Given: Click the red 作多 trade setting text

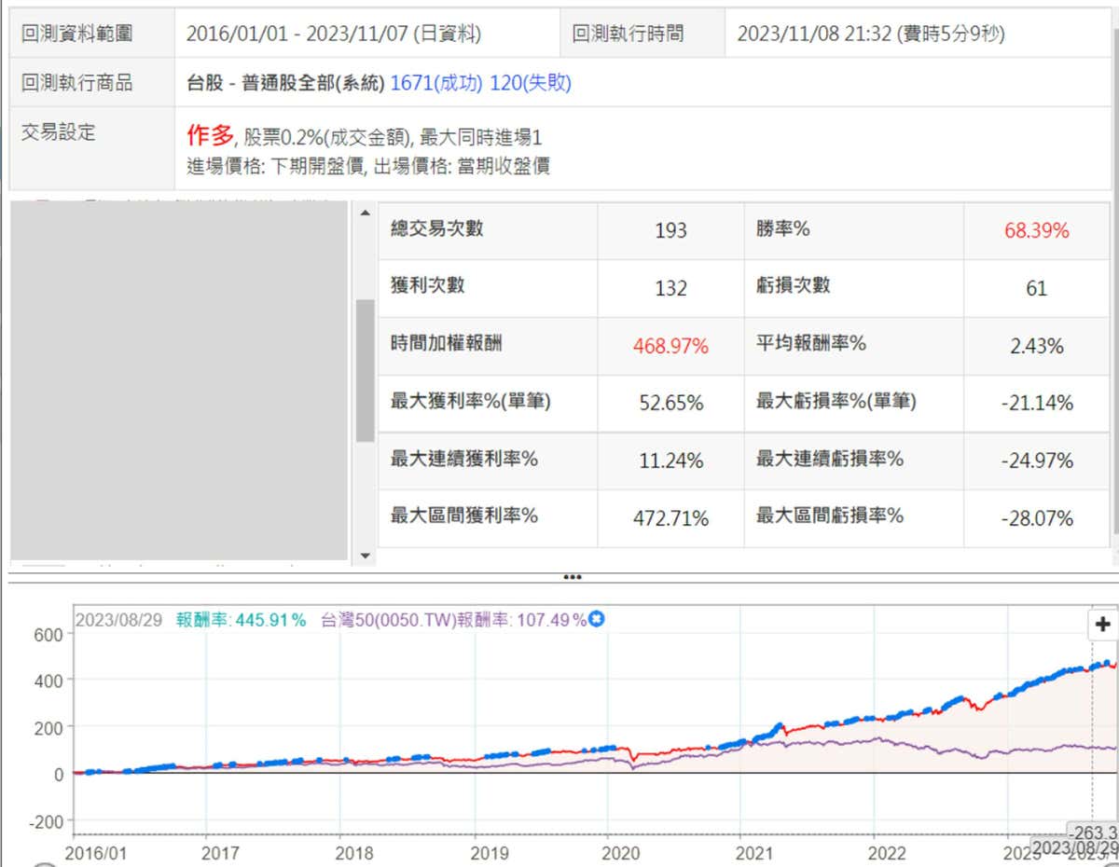Looking at the screenshot, I should tap(210, 136).
